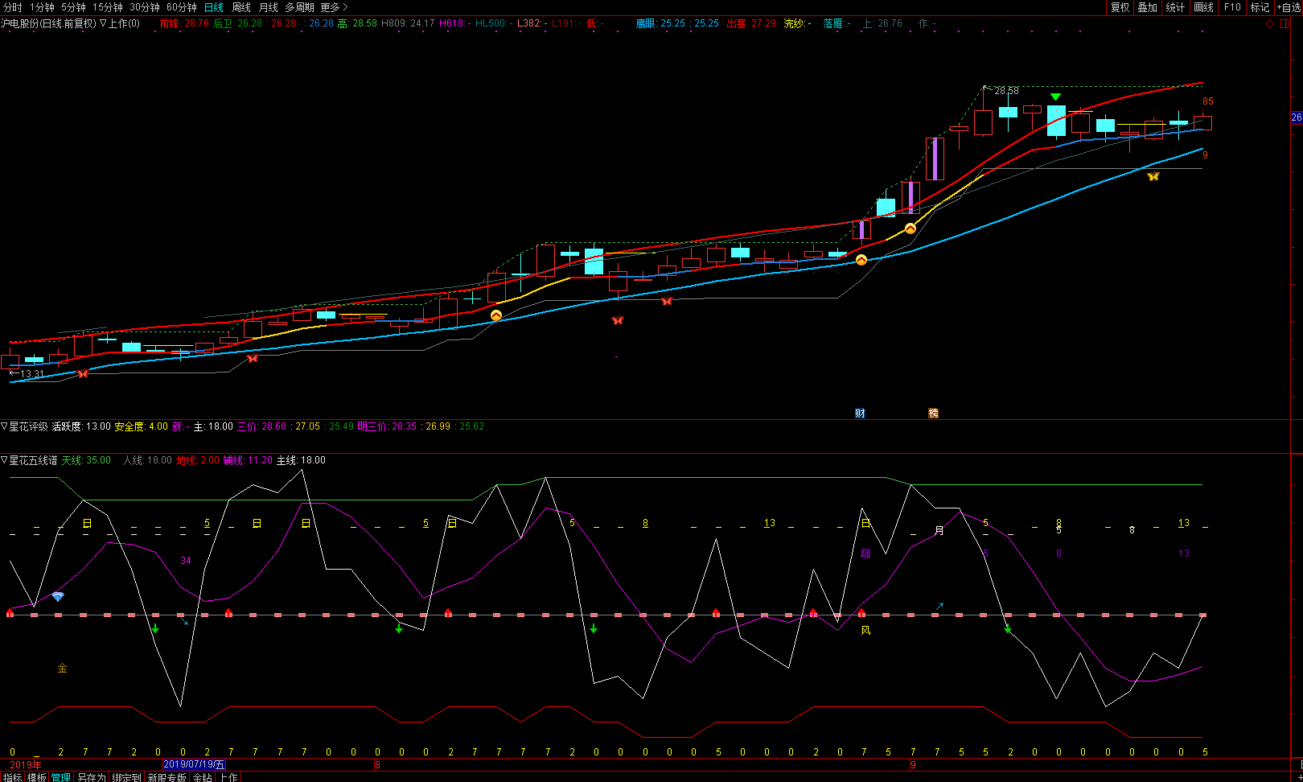This screenshot has height=782, width=1303.
Task: Click the yellow 风 label in 五线谱 panel
Action: coord(865,630)
